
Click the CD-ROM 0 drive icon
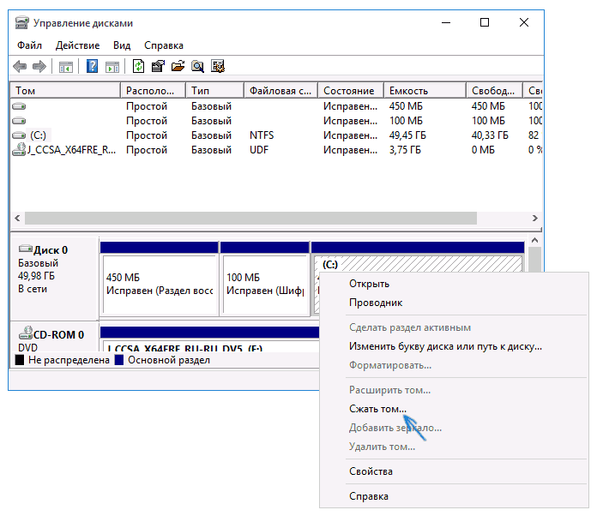[26, 333]
